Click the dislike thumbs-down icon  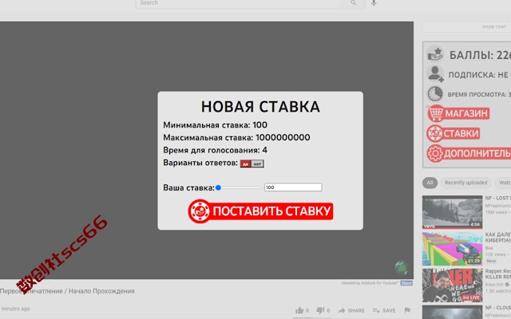tap(321, 310)
